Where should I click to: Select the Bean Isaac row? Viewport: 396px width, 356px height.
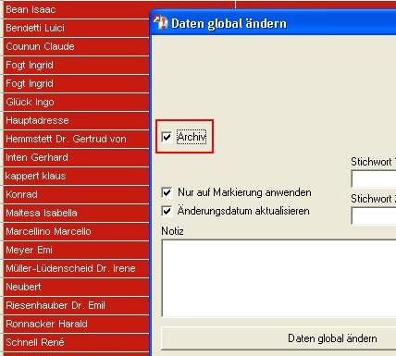click(x=76, y=9)
